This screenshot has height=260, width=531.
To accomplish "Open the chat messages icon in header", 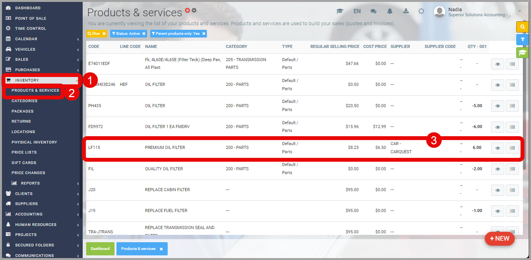I will coord(373,11).
